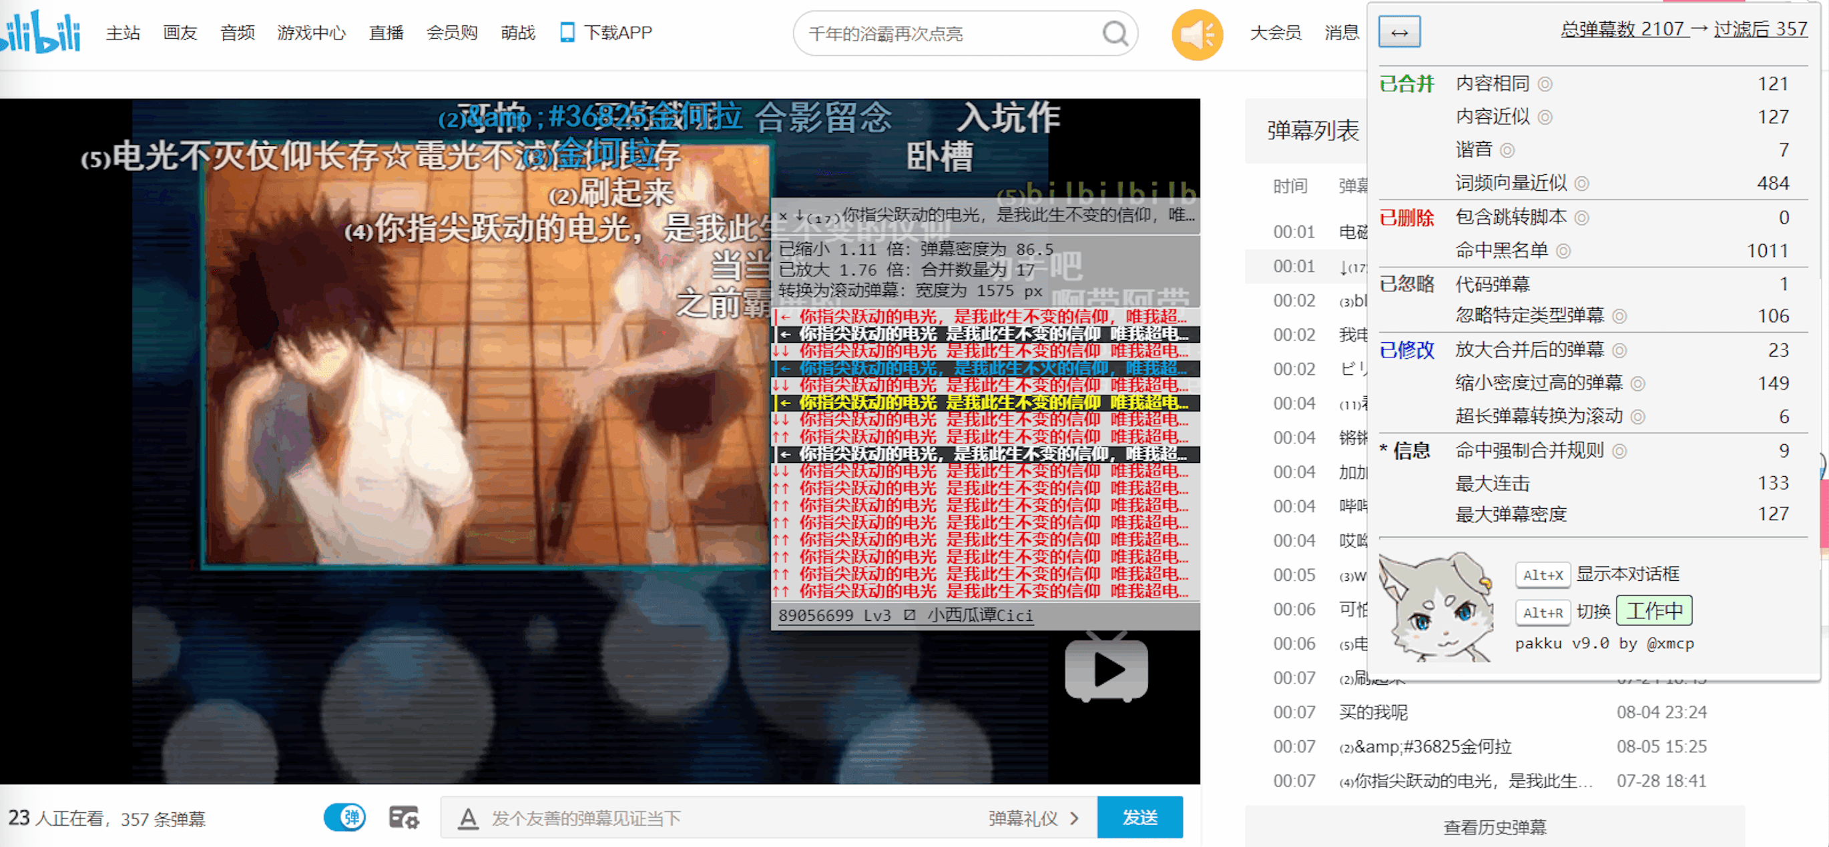The width and height of the screenshot is (1829, 847).
Task: Click info circle beside 忽略特定类型弹幕
Action: click(x=1619, y=316)
